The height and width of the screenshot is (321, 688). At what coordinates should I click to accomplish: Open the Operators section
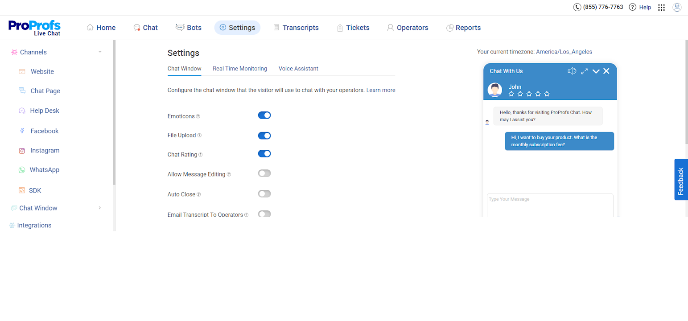coord(391,27)
